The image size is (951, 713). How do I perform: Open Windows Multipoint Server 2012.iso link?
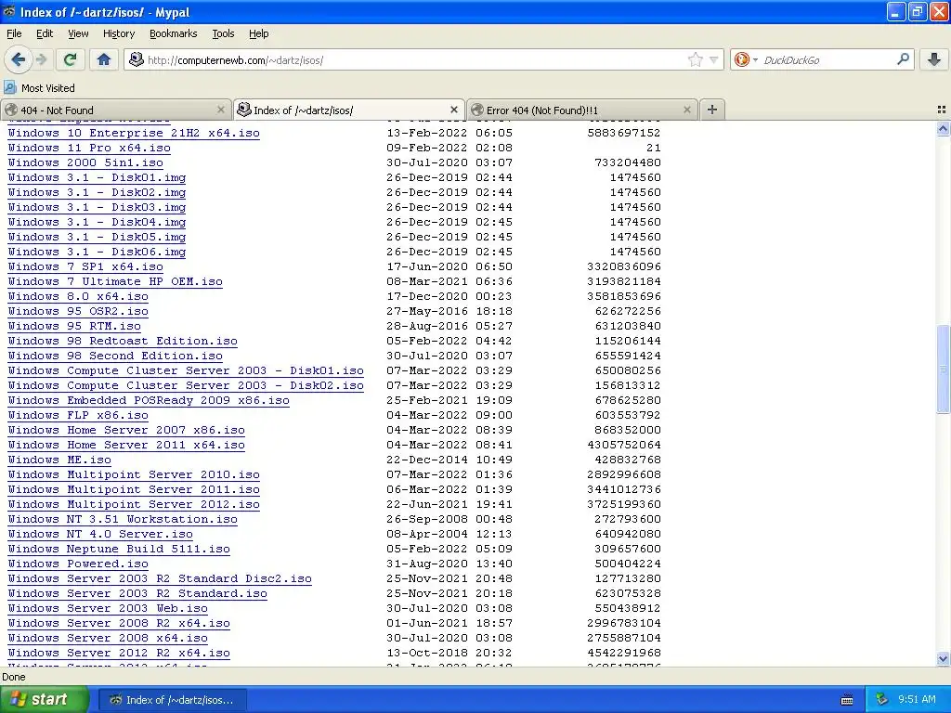click(x=134, y=504)
